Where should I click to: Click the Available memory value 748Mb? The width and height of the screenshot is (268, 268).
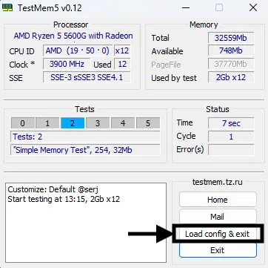pos(231,50)
